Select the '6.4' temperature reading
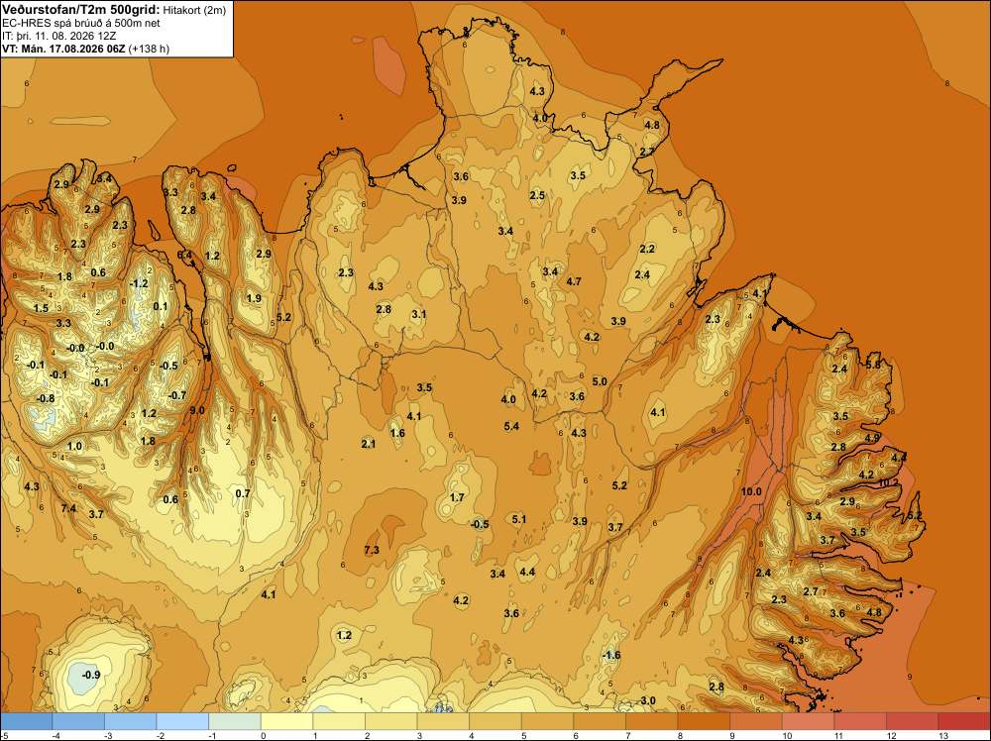The width and height of the screenshot is (991, 741). [x=184, y=255]
